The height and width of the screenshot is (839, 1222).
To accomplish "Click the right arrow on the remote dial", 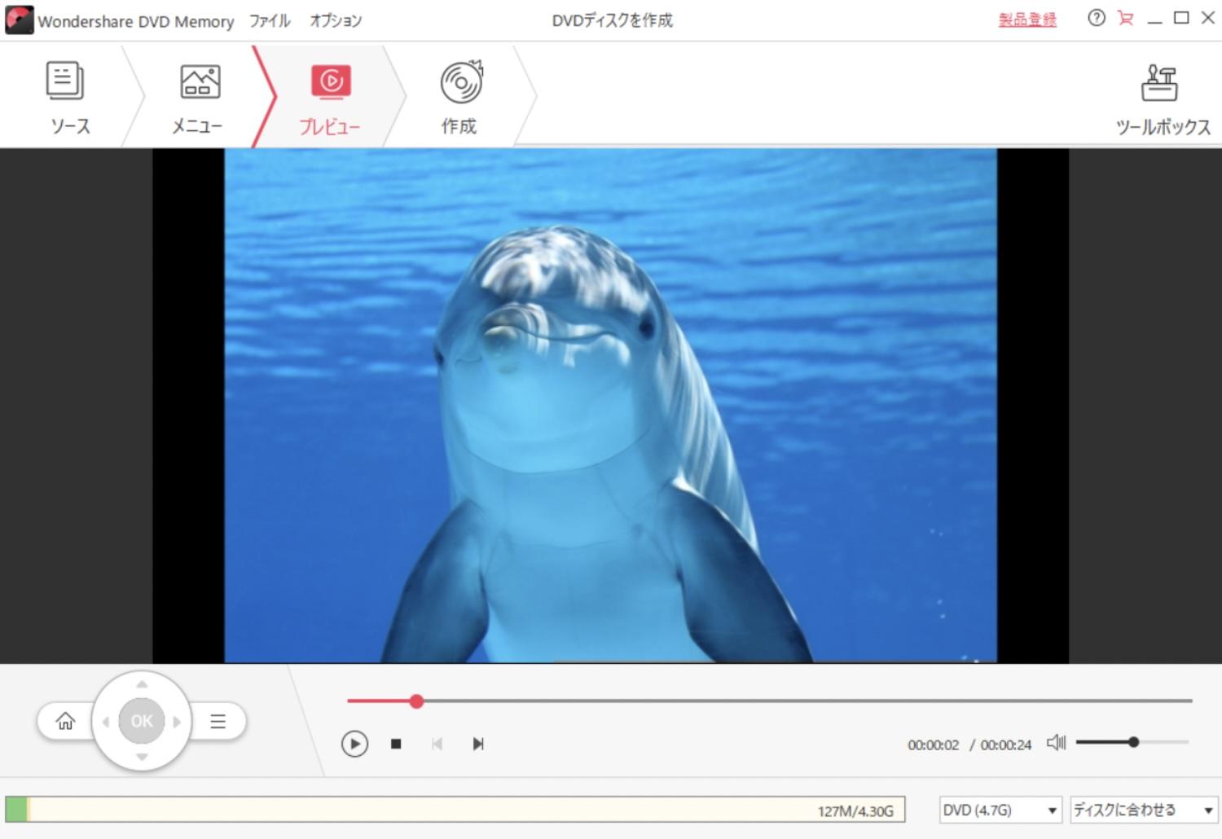I will pyautogui.click(x=177, y=722).
